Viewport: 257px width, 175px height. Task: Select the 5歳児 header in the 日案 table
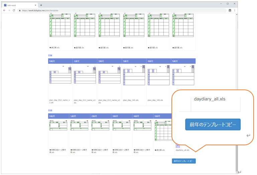coord(183,61)
